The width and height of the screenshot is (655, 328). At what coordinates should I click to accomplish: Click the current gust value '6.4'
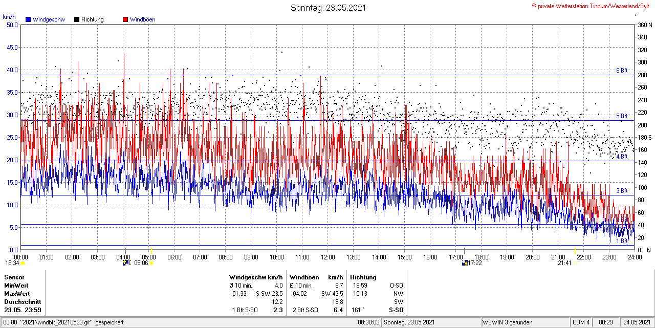click(x=338, y=310)
